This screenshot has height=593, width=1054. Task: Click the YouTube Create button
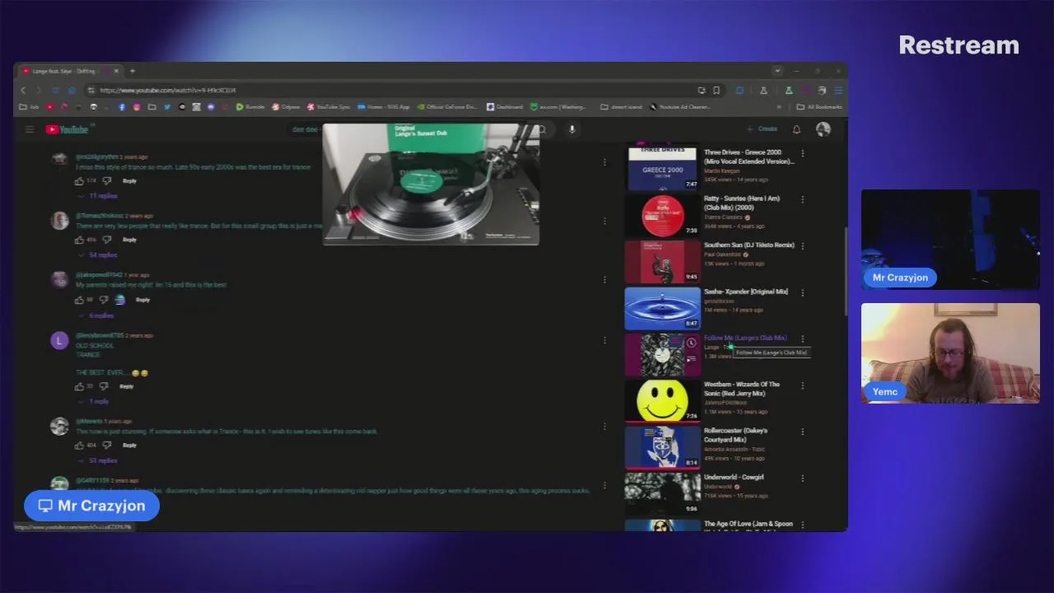click(762, 129)
